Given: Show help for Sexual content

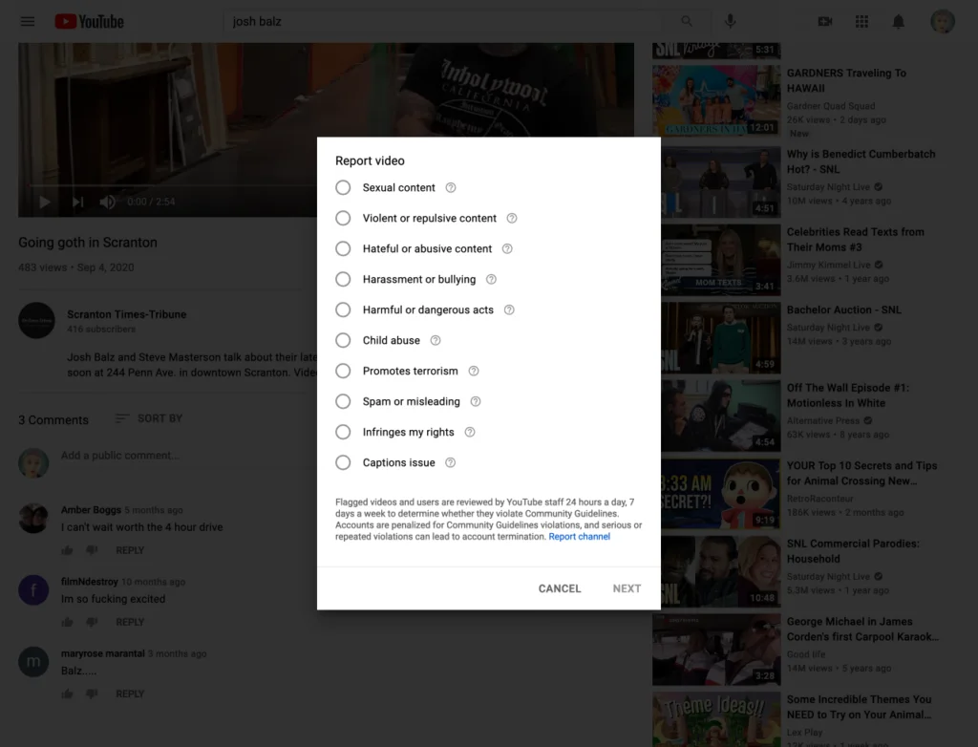Looking at the screenshot, I should [x=451, y=188].
